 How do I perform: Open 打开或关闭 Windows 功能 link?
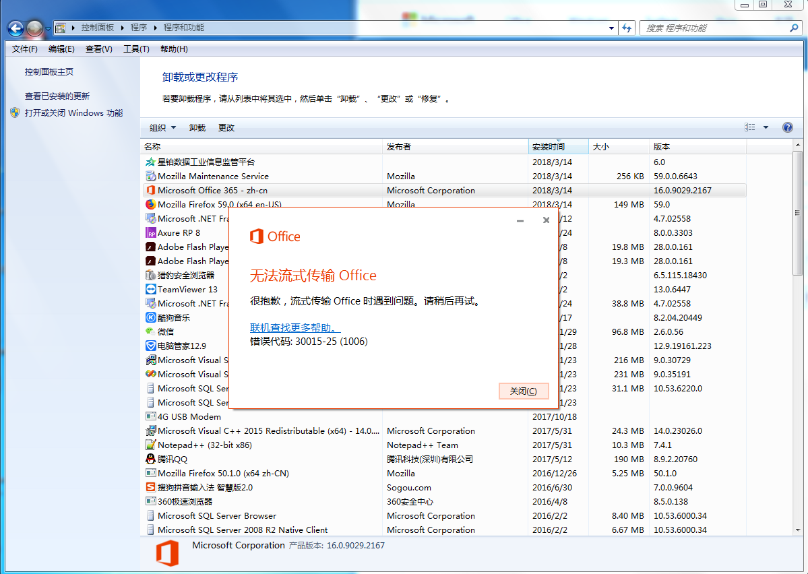pyautogui.click(x=73, y=113)
